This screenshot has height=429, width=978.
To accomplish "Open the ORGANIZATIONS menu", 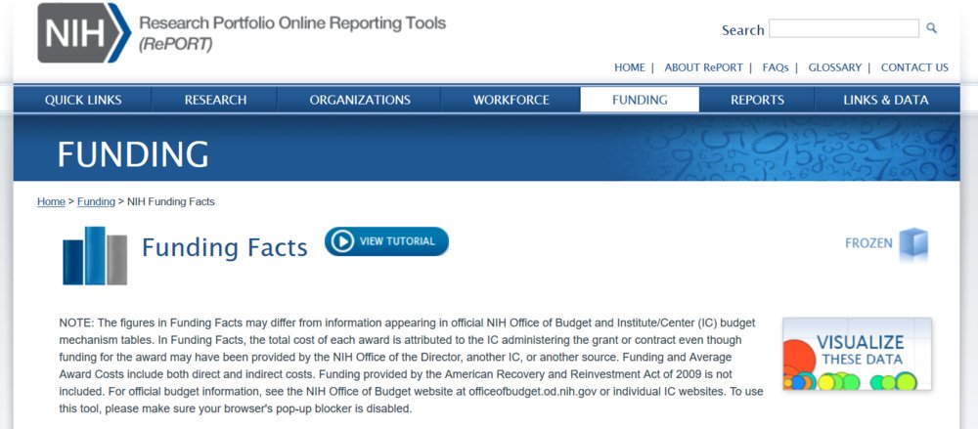I will point(360,100).
